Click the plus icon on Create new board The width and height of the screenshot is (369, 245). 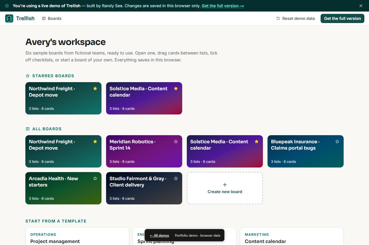[x=225, y=185]
